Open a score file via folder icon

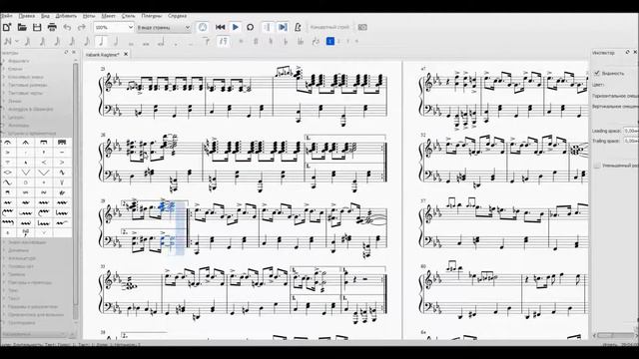(x=22, y=27)
